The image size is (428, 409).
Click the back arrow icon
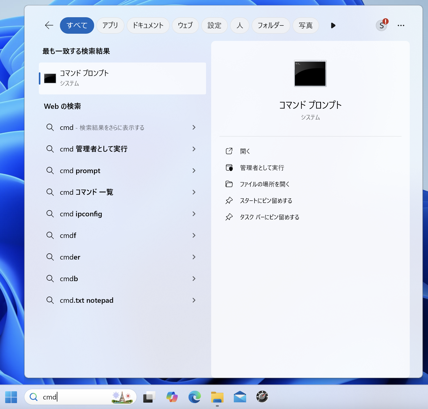[49, 25]
